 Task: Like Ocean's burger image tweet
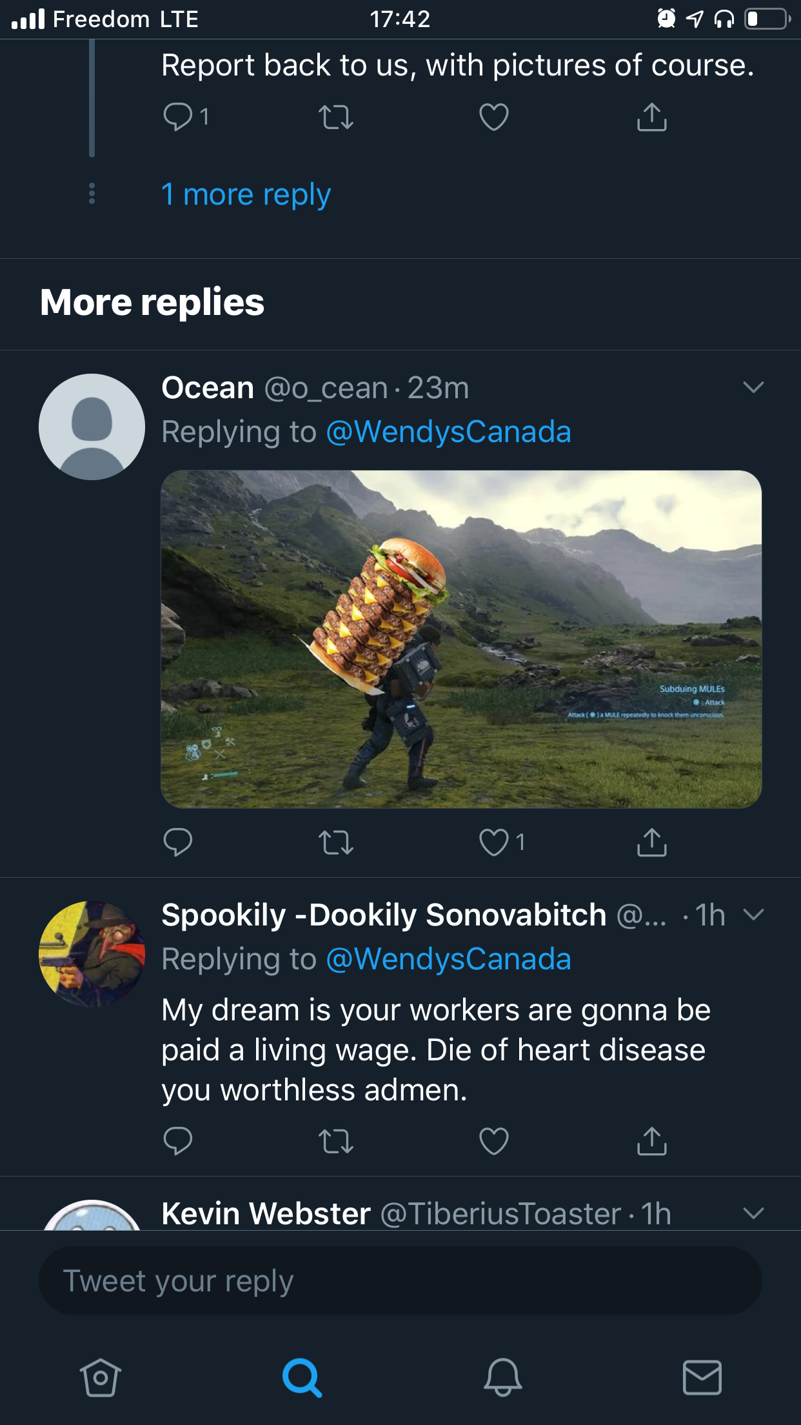click(494, 842)
